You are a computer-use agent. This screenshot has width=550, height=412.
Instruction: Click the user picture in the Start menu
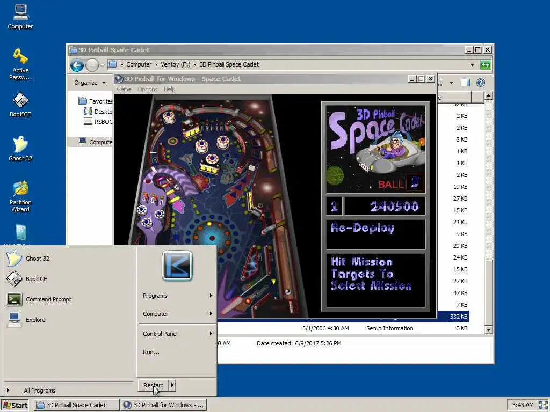point(177,266)
